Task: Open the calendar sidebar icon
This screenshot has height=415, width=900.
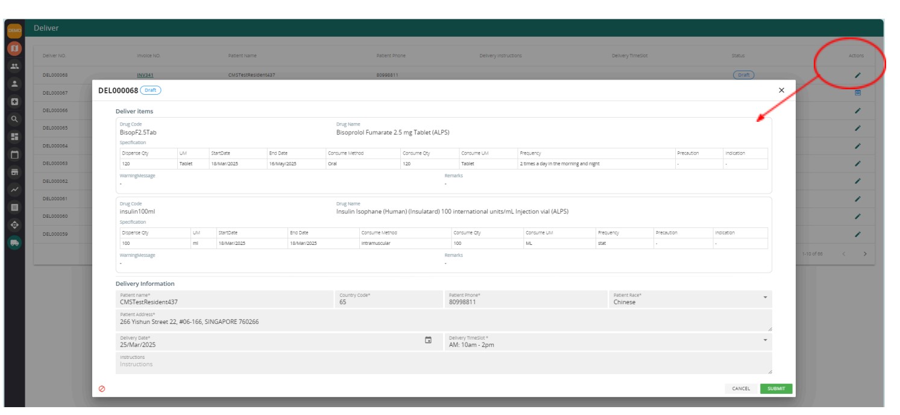Action: pos(14,154)
